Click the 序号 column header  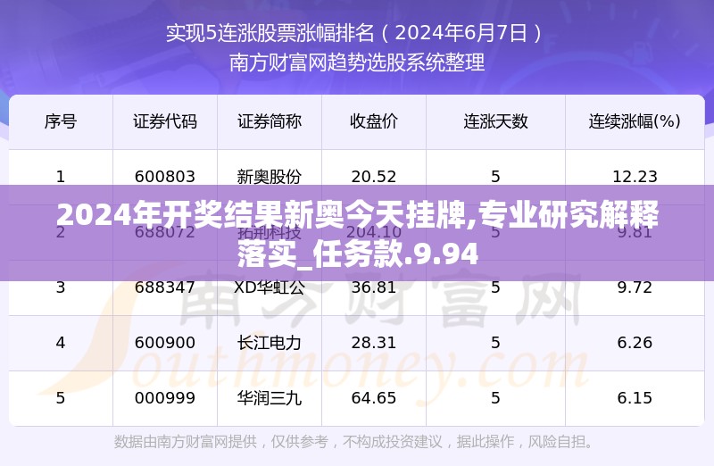pos(61,121)
